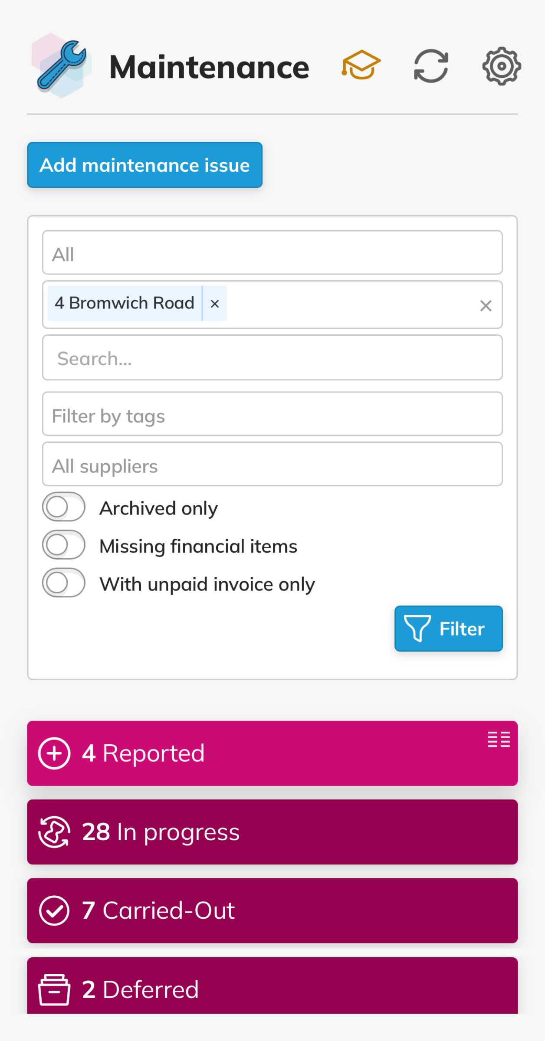545x1041 pixels.
Task: Remove the 4 Bromwich Road tag
Action: 215,304
